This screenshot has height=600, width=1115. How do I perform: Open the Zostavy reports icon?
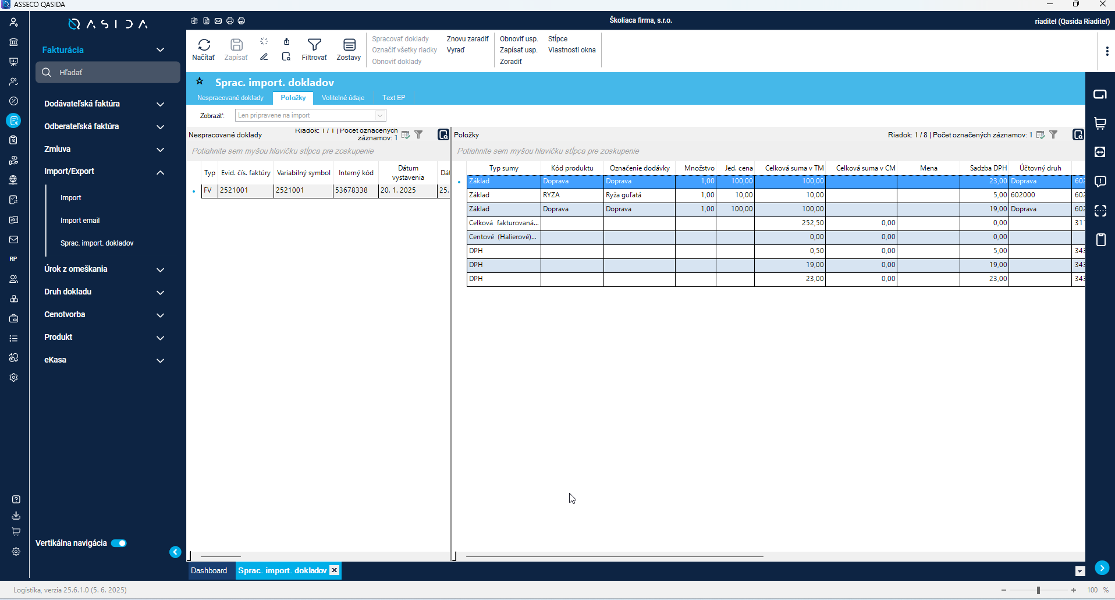coord(349,45)
